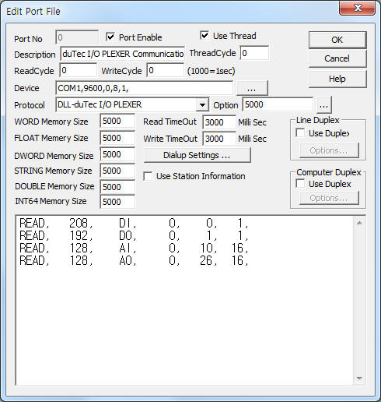Open Dialup Settings

click(x=197, y=155)
